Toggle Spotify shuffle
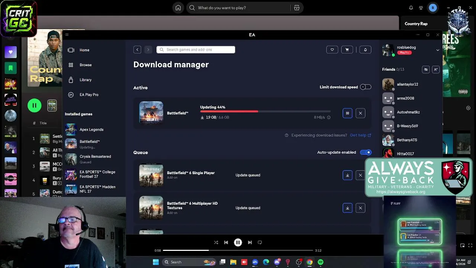 [x=216, y=242]
